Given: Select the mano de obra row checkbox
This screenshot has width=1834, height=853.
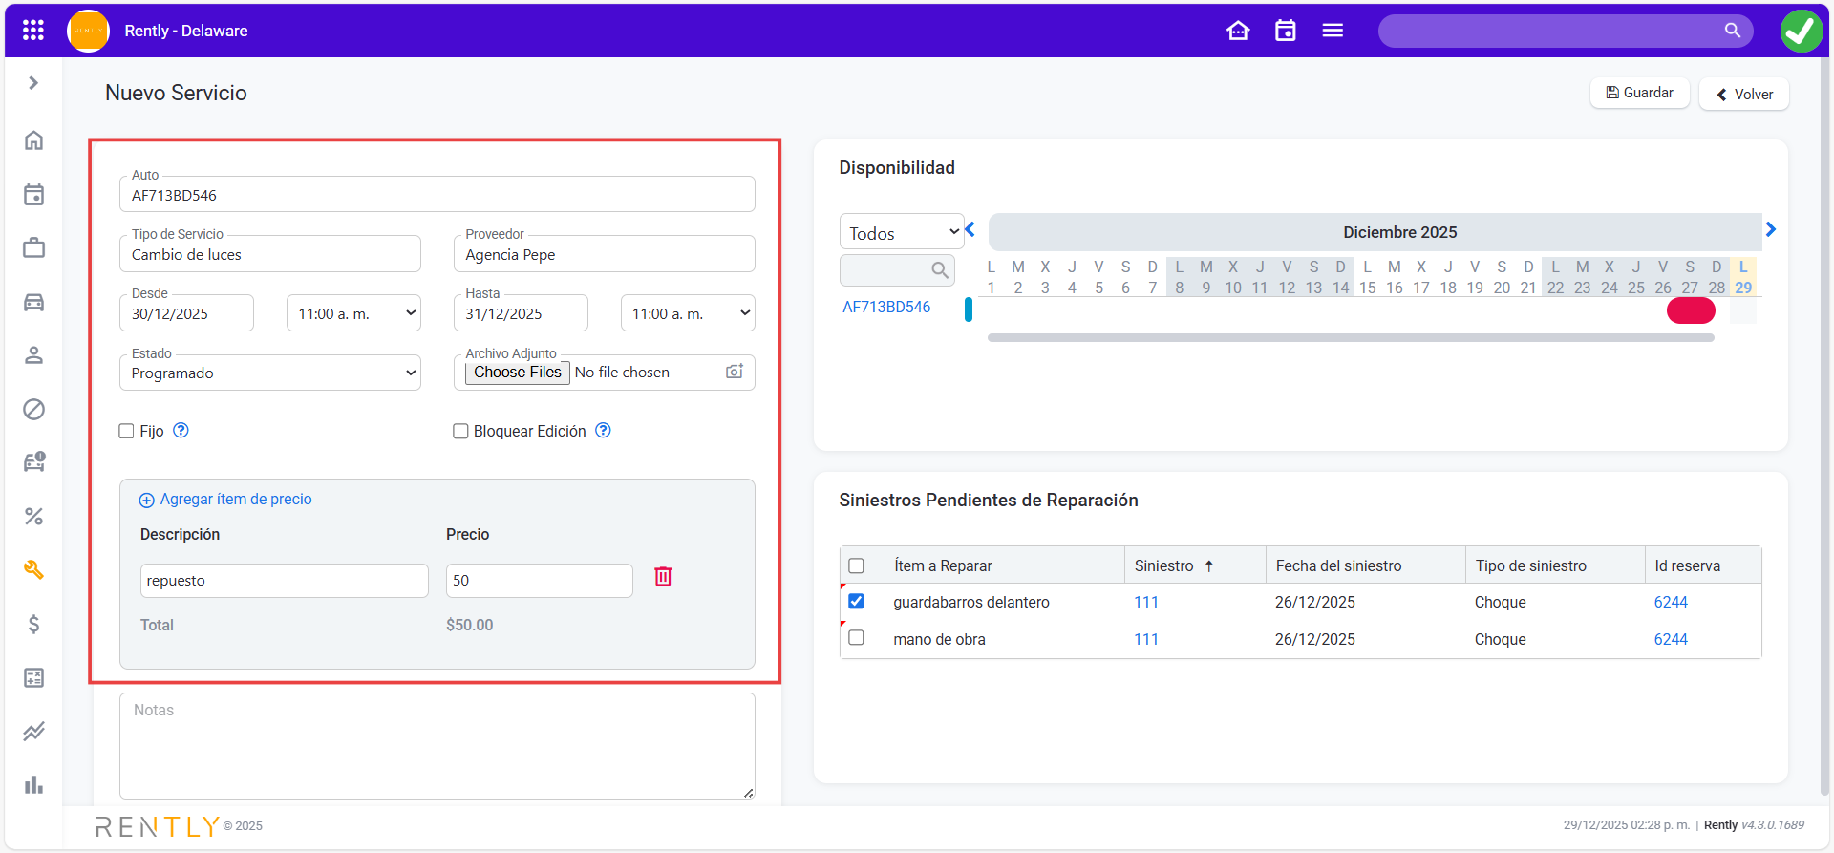Looking at the screenshot, I should [x=856, y=638].
